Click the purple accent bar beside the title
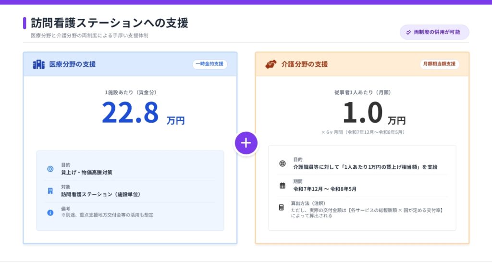This screenshot has width=492, height=277. [x=25, y=23]
